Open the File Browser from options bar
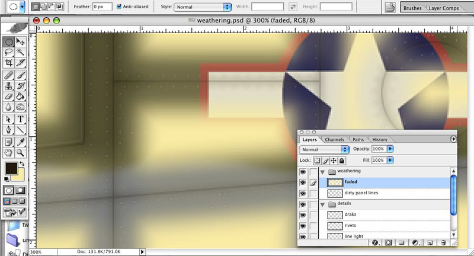 (x=390, y=7)
